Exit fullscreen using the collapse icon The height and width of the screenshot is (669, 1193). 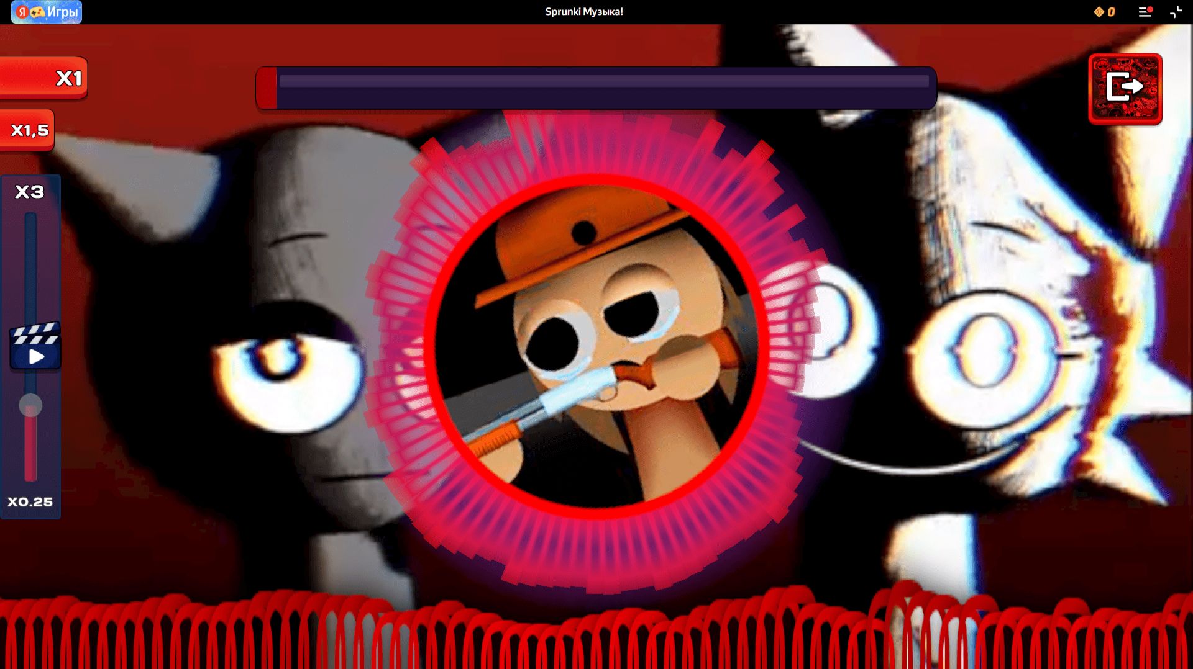click(x=1176, y=12)
